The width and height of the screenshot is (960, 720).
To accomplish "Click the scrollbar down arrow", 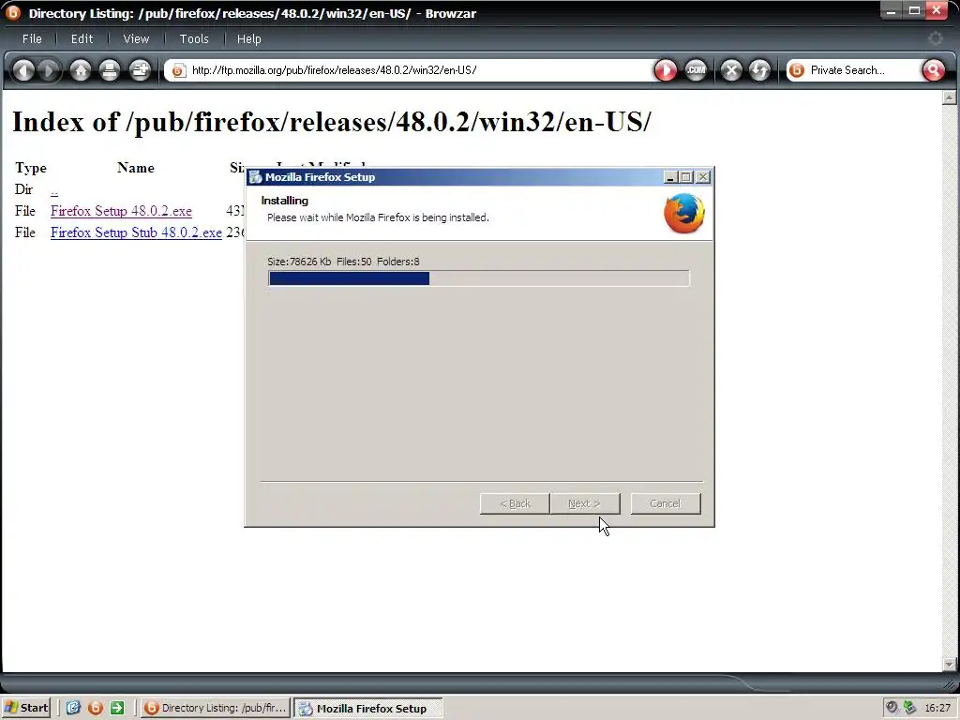I will 950,665.
